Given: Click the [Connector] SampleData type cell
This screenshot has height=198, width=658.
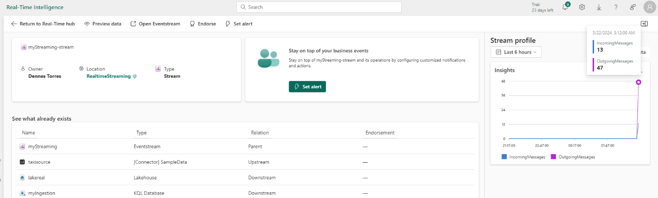Looking at the screenshot, I should pyautogui.click(x=160, y=162).
